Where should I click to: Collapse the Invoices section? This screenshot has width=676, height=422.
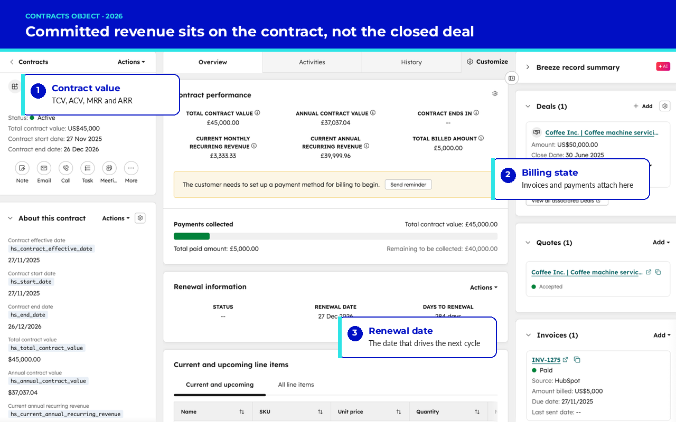coord(528,335)
